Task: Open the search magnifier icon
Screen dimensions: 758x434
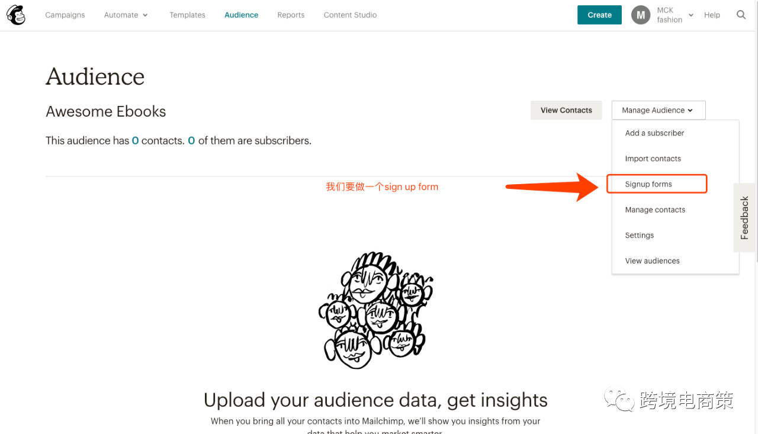Action: (x=741, y=15)
